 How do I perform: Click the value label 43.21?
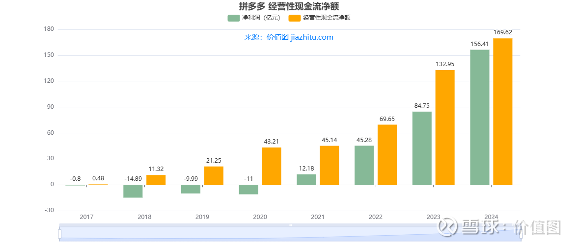[272, 142]
